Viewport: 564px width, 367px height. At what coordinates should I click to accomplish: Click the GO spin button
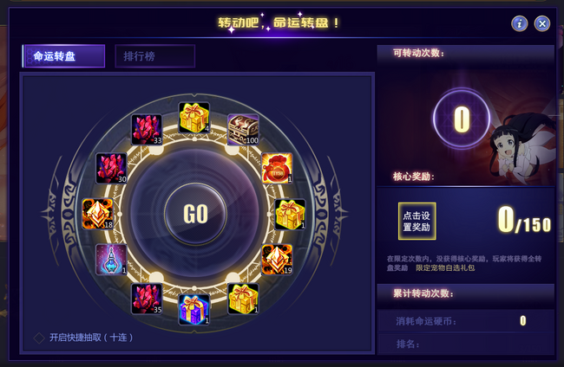tap(195, 214)
